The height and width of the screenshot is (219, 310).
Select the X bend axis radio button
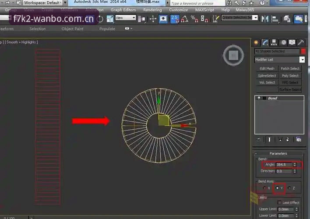[264, 188]
